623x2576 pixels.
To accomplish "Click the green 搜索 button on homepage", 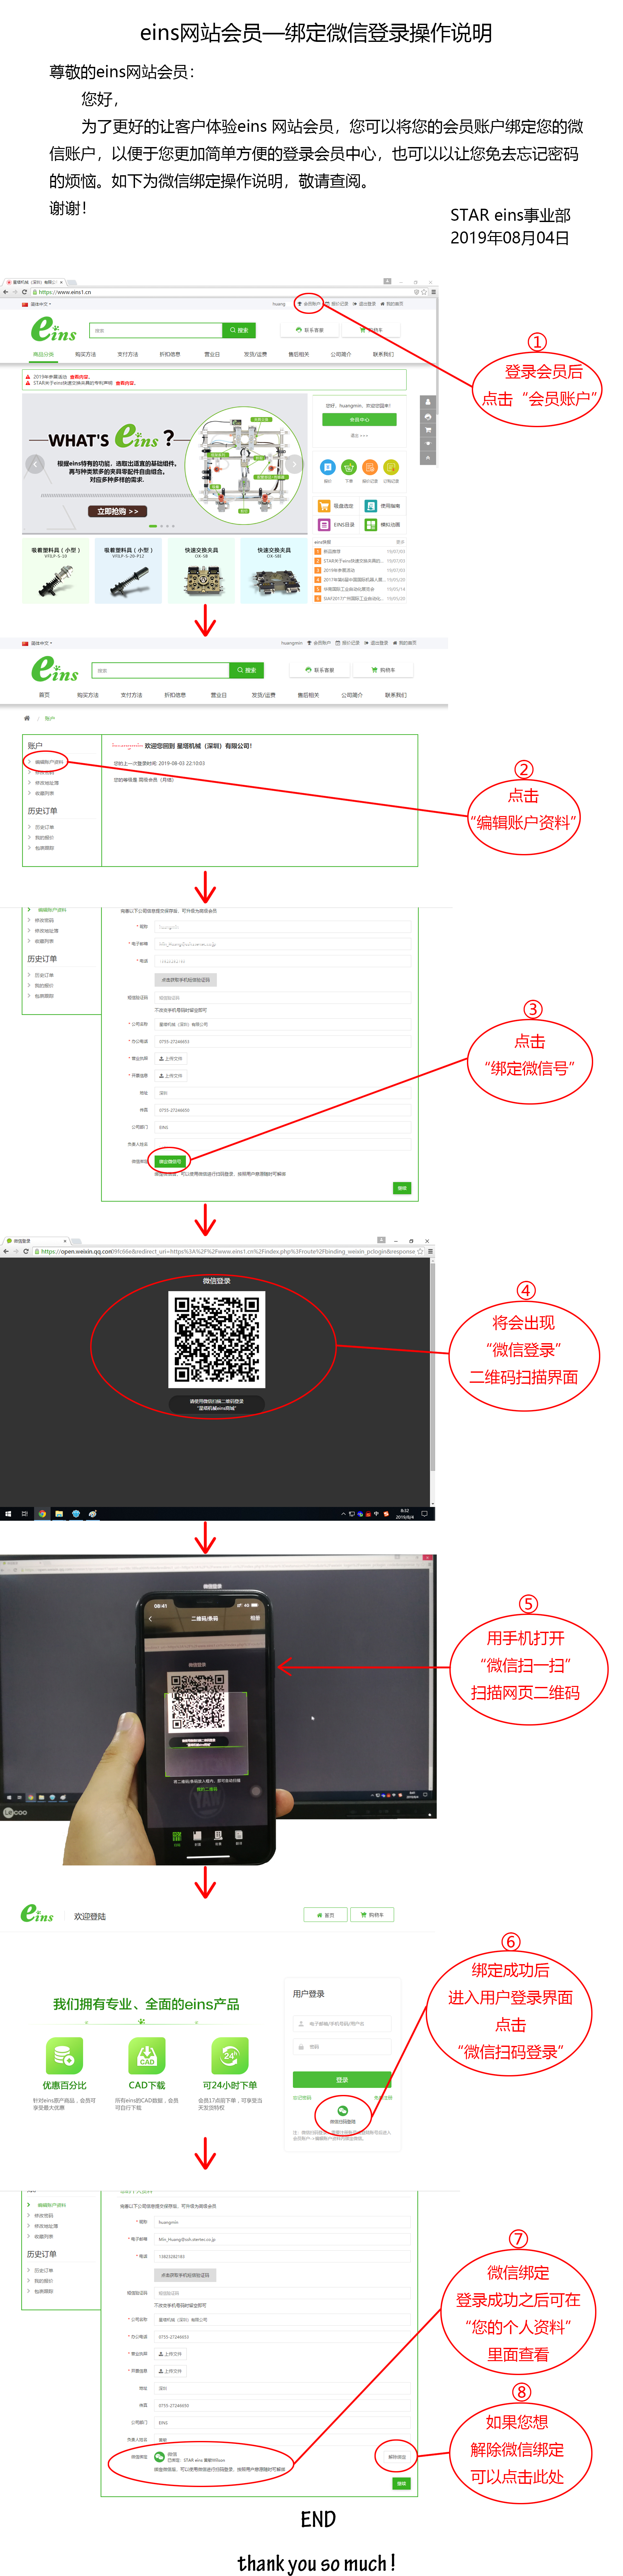I will coord(239,330).
